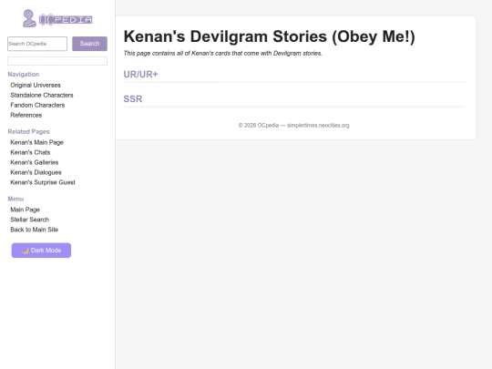The image size is (492, 369).
Task: Open Kenan's Galleries page
Action: coord(35,162)
